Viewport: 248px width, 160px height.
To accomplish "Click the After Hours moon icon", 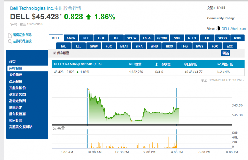I will coord(218,29).
